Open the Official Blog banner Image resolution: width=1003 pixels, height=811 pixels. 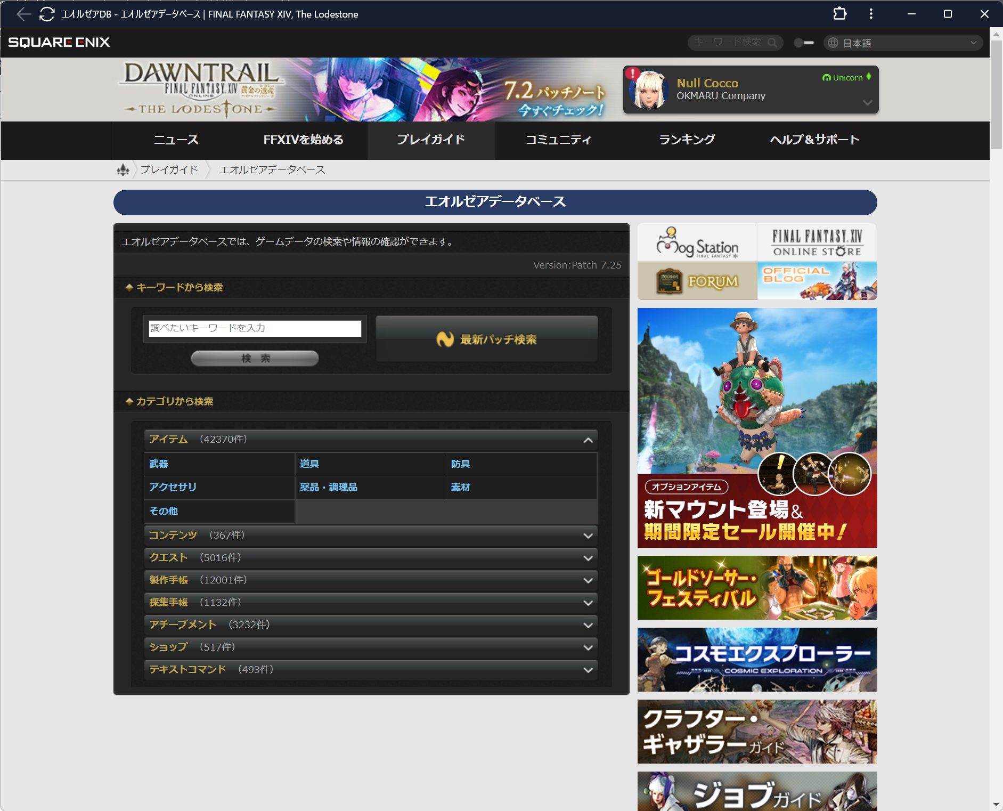click(x=817, y=281)
